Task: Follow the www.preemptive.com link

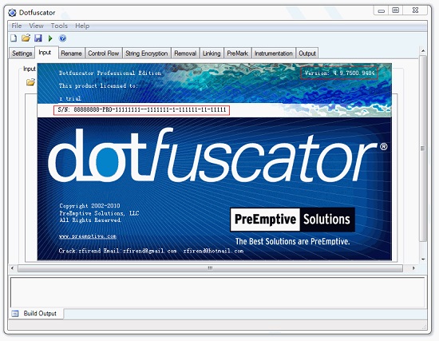Action: click(x=88, y=236)
